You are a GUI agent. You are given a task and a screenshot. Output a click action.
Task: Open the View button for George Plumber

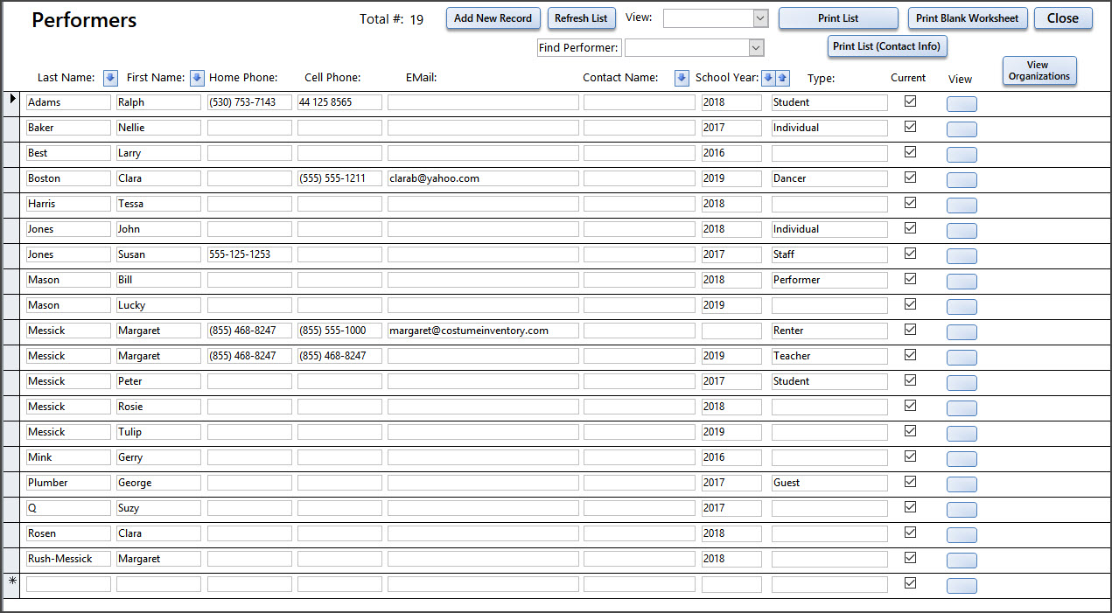962,484
